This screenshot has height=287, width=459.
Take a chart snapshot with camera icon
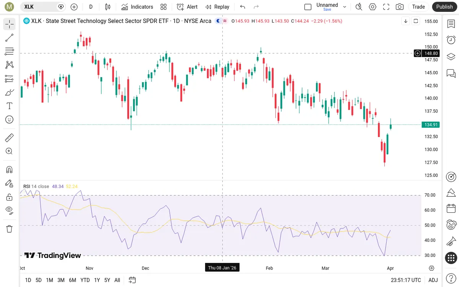click(x=400, y=7)
